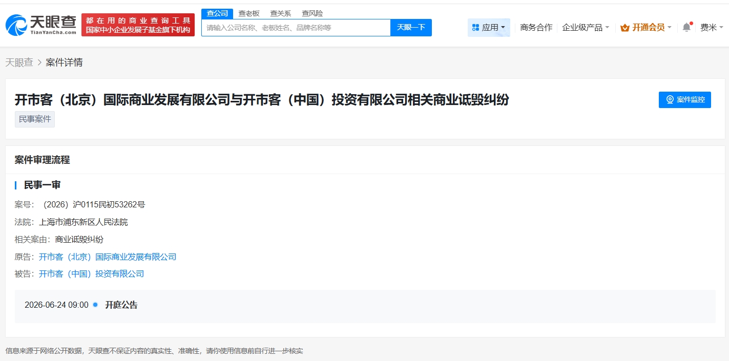
Task: Open defendant 开市客（中国）投资有限公司 link
Action: [x=92, y=274]
